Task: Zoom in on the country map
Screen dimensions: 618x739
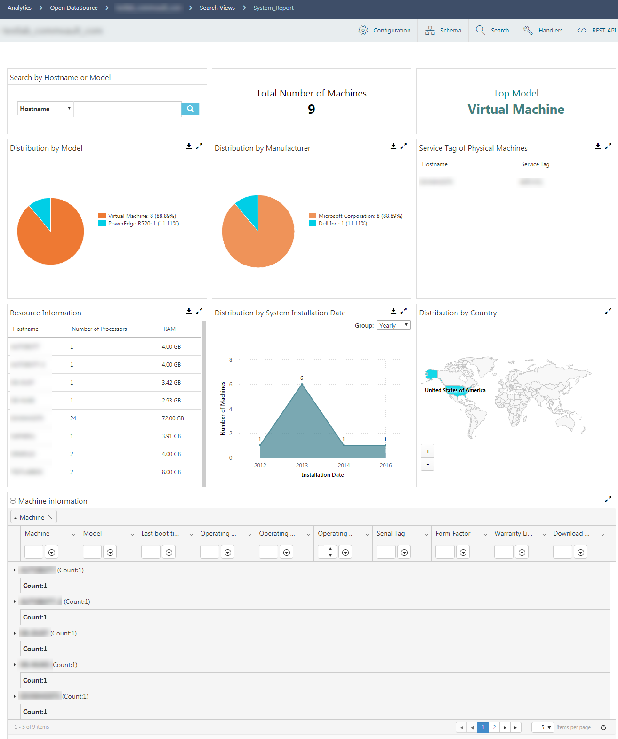Action: pos(428,451)
